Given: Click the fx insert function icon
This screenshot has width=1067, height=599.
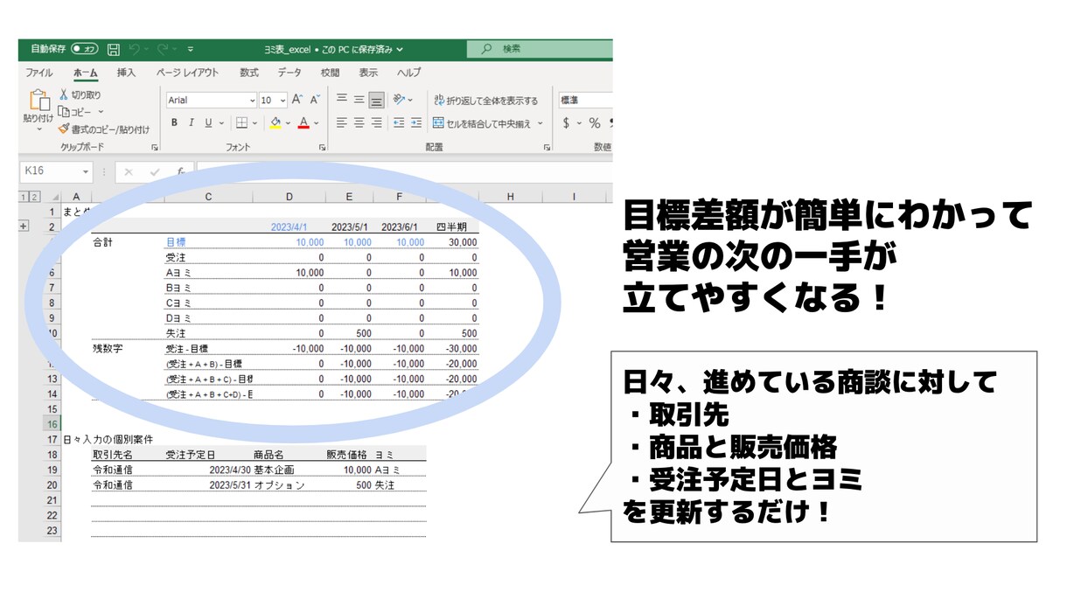Looking at the screenshot, I should point(179,171).
